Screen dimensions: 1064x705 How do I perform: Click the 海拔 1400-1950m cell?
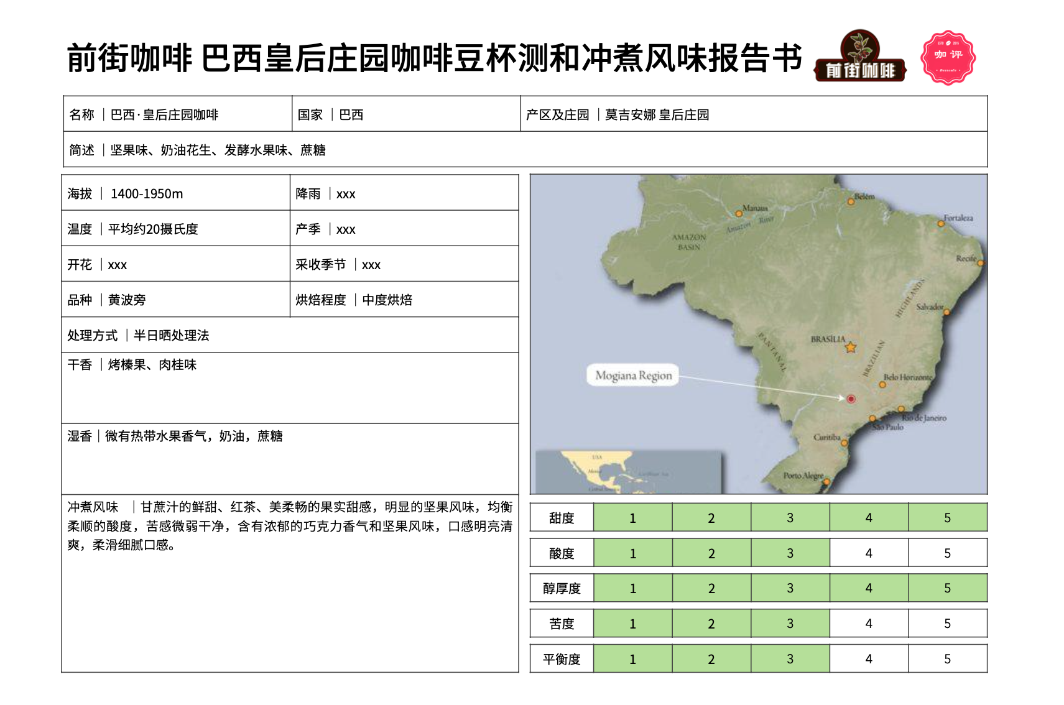click(175, 193)
